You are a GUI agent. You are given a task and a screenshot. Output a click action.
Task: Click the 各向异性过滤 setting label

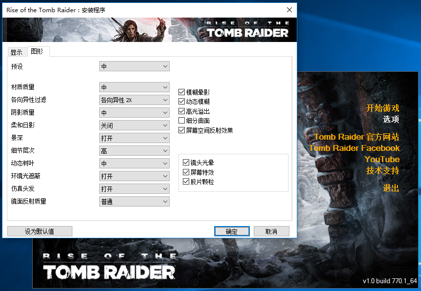click(x=28, y=100)
